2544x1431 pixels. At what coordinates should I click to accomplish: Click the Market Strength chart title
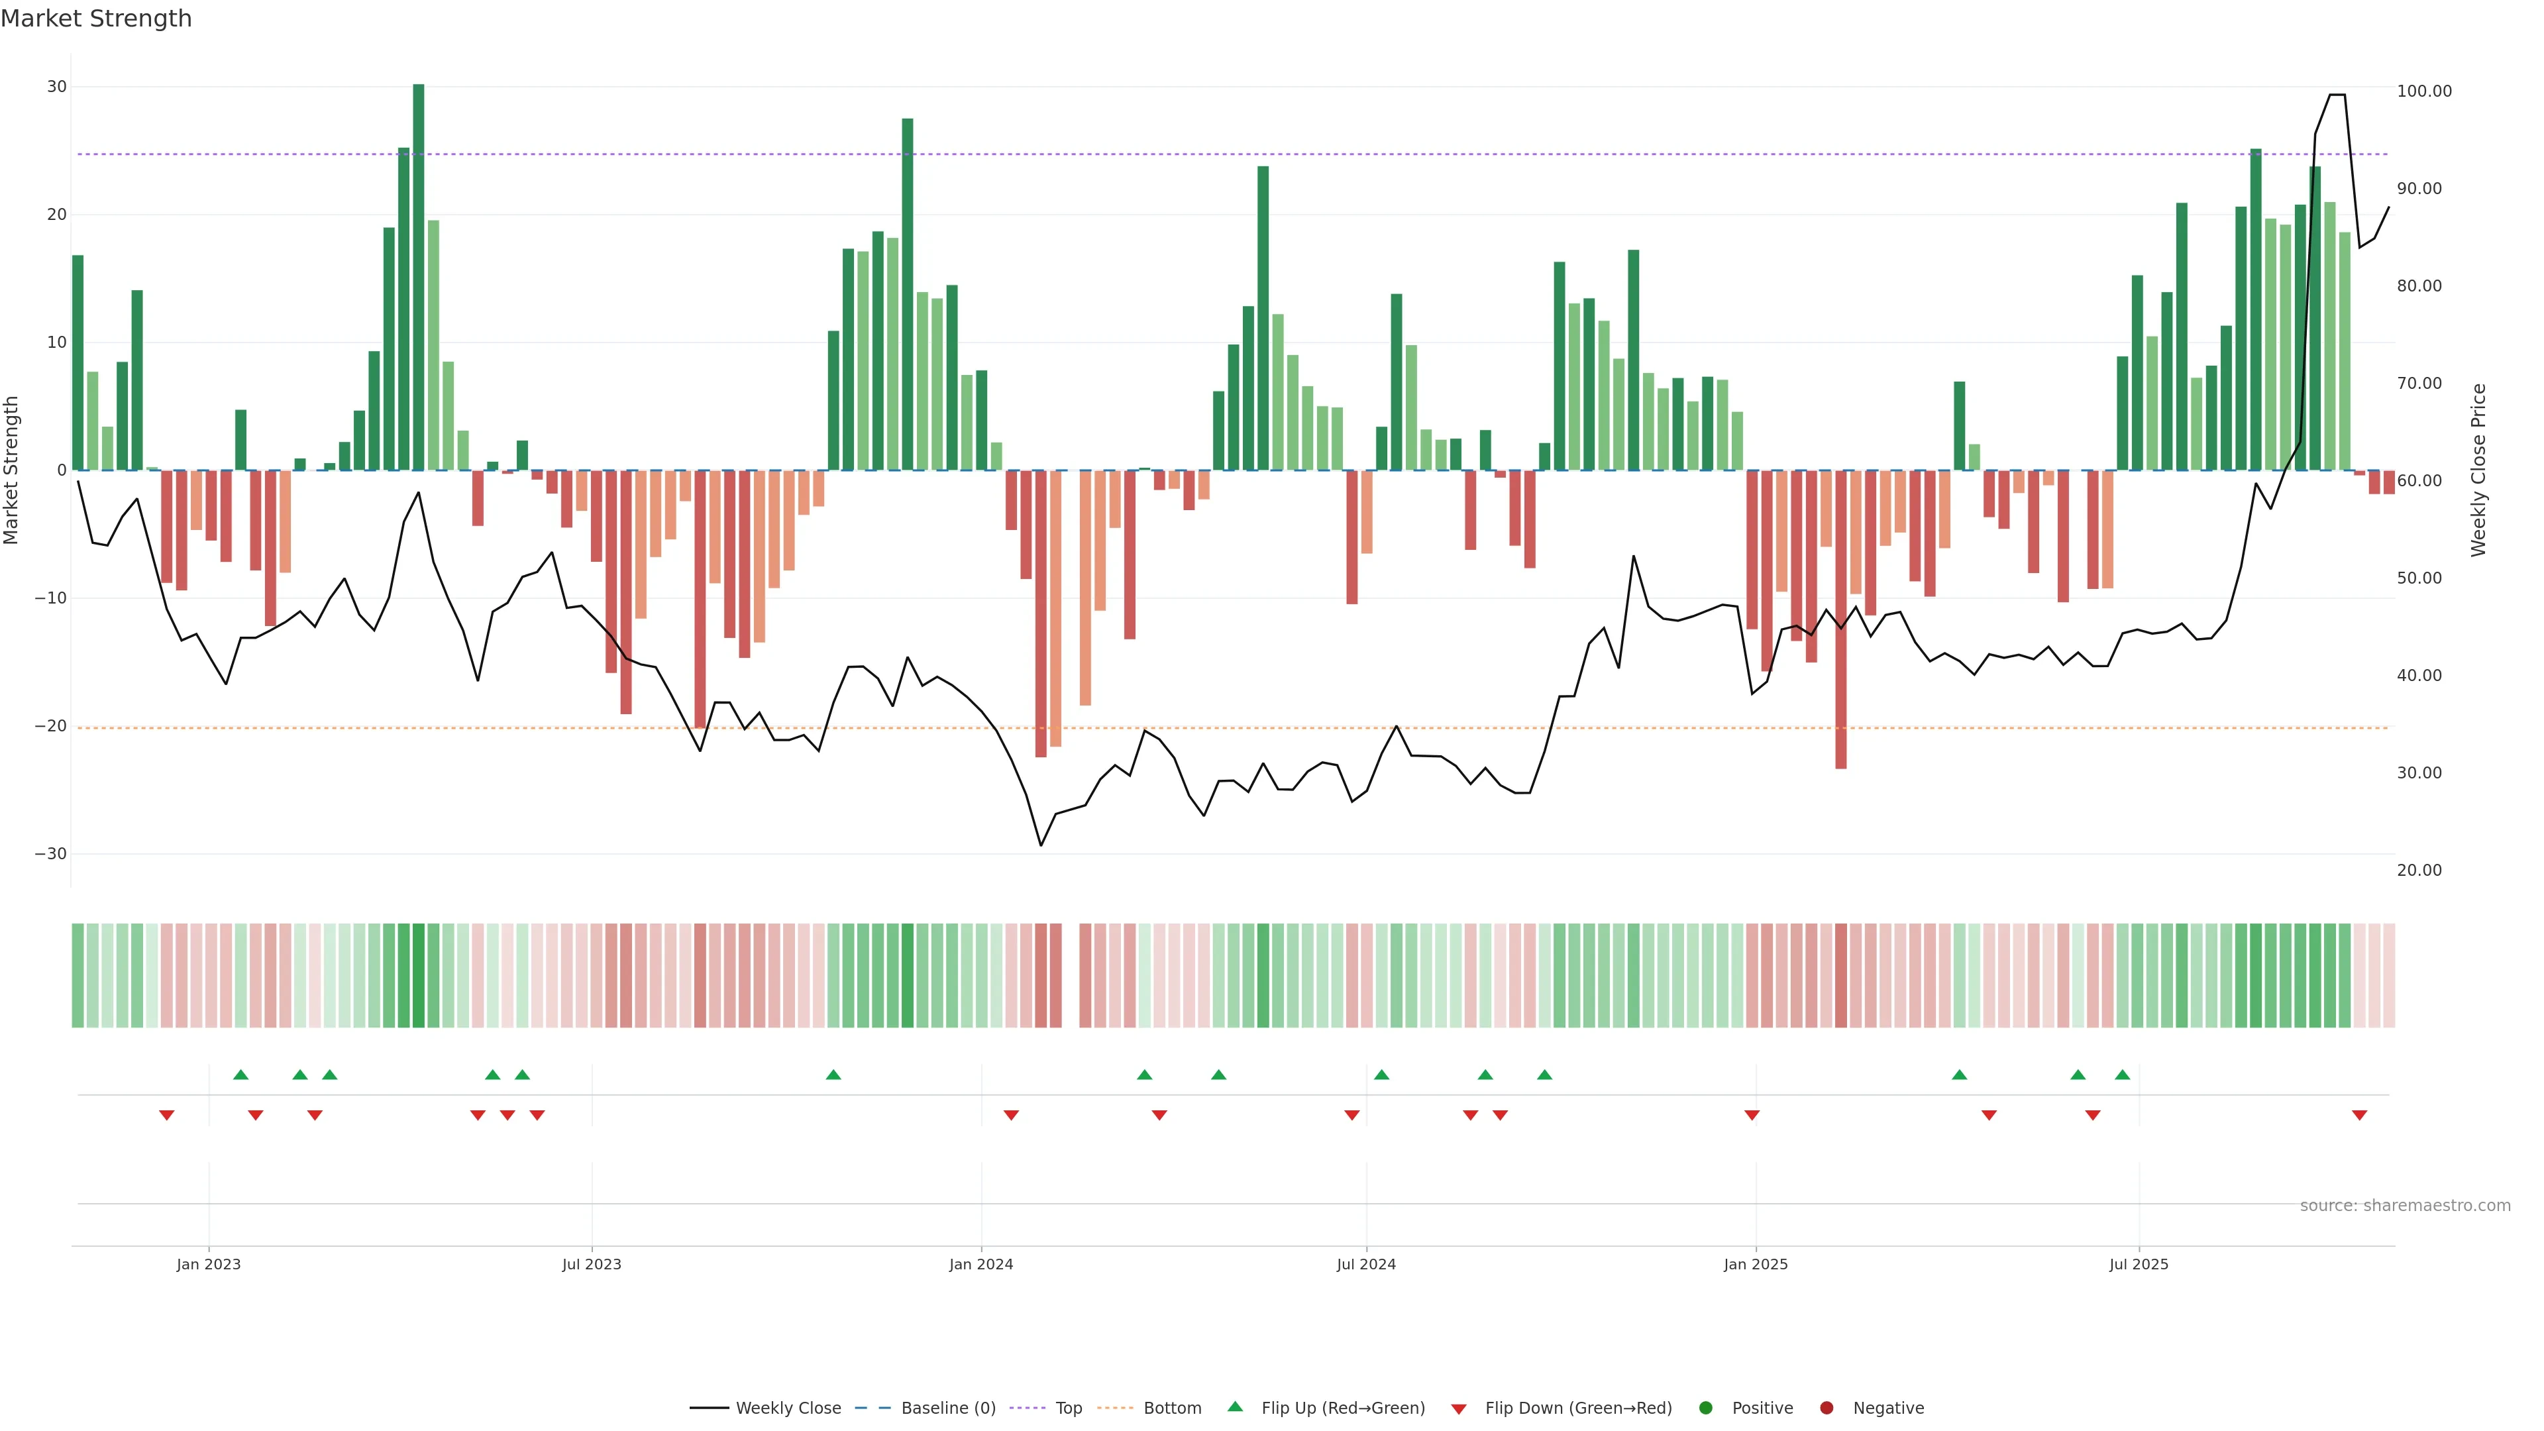pyautogui.click(x=96, y=19)
